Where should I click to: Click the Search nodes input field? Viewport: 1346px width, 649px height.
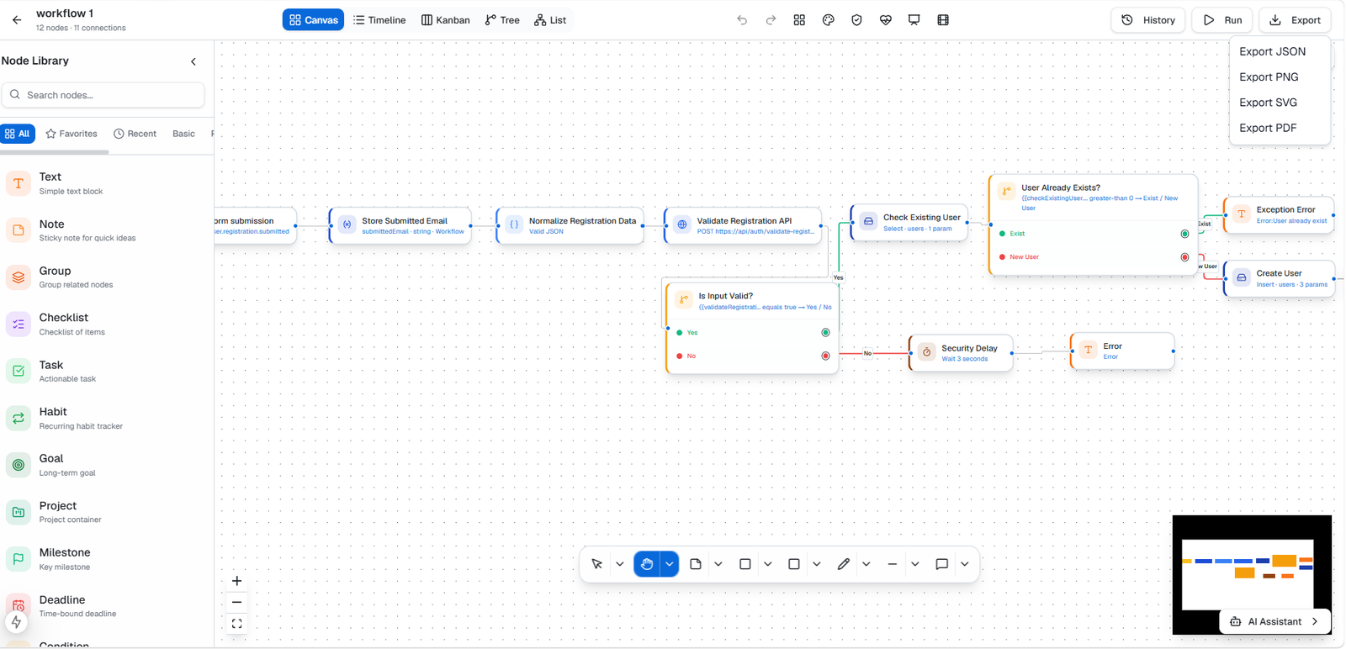[x=103, y=95]
